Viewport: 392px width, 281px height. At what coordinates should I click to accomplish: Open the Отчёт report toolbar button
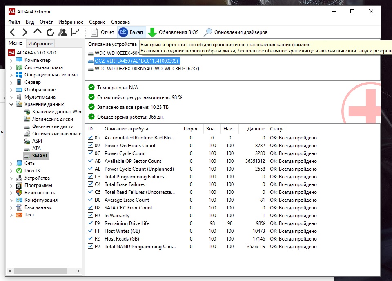102,32
